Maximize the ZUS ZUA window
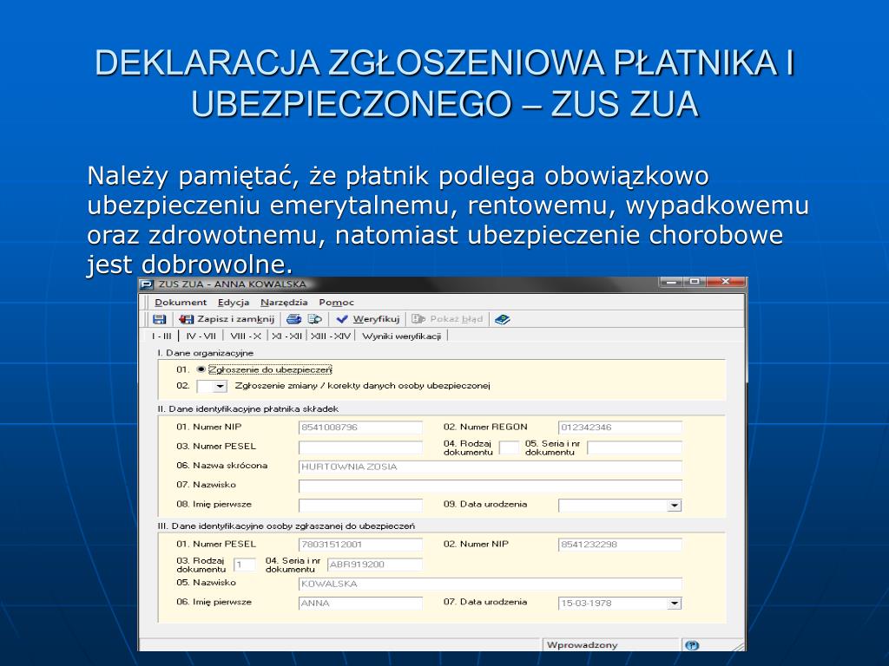The height and width of the screenshot is (666, 889). pos(695,282)
